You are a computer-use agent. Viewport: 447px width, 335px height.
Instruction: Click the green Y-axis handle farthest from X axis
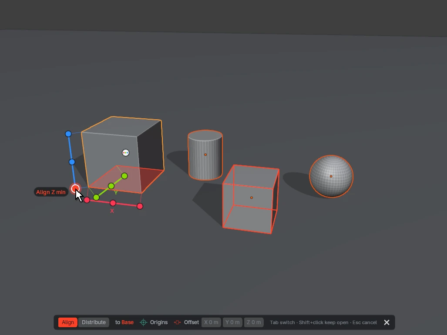click(124, 176)
